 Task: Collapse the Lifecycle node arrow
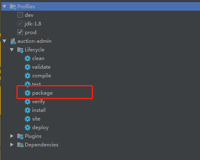pos(12,50)
